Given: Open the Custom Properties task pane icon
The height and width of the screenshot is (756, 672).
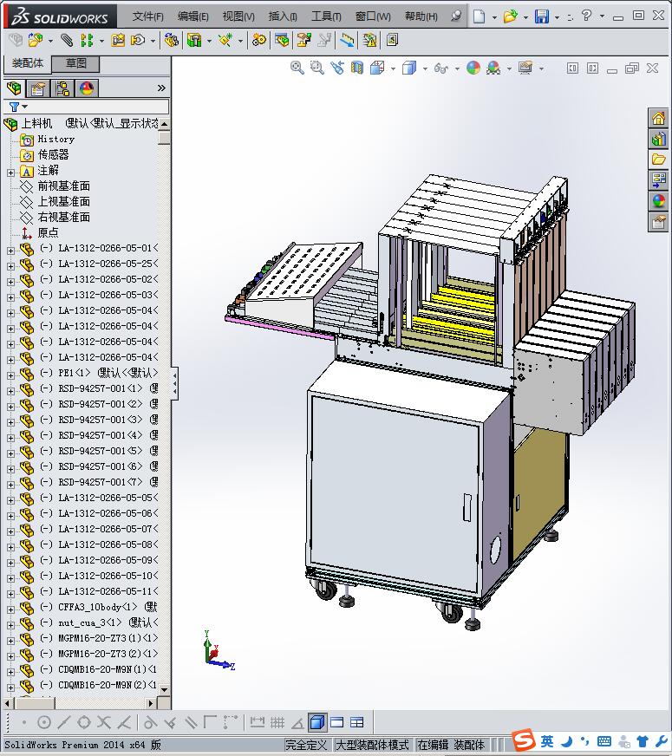Looking at the screenshot, I should pos(658,222).
